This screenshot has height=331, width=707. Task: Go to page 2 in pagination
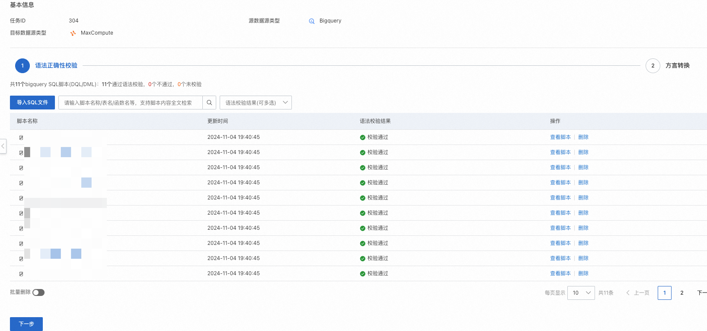682,293
